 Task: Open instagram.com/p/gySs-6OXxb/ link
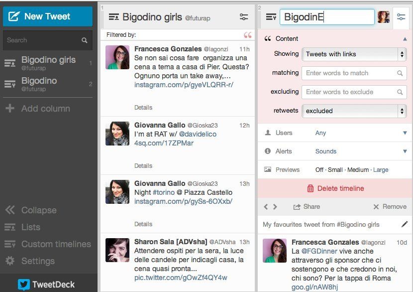coord(183,201)
